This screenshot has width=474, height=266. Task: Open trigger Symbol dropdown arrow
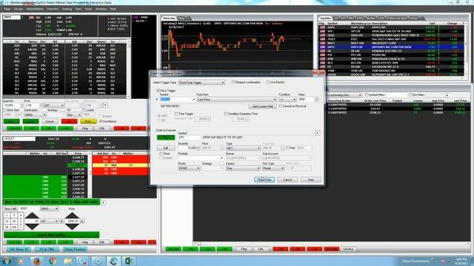[x=194, y=99]
